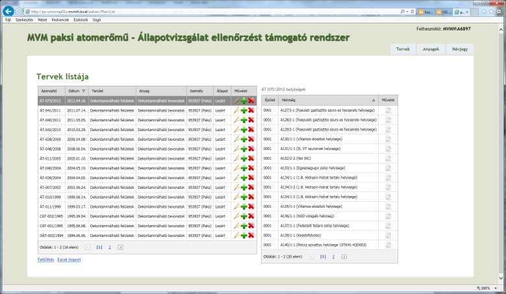Edit plan OÁT-003/1994 with pencil icon
This screenshot has width=506, height=294.
point(236,236)
